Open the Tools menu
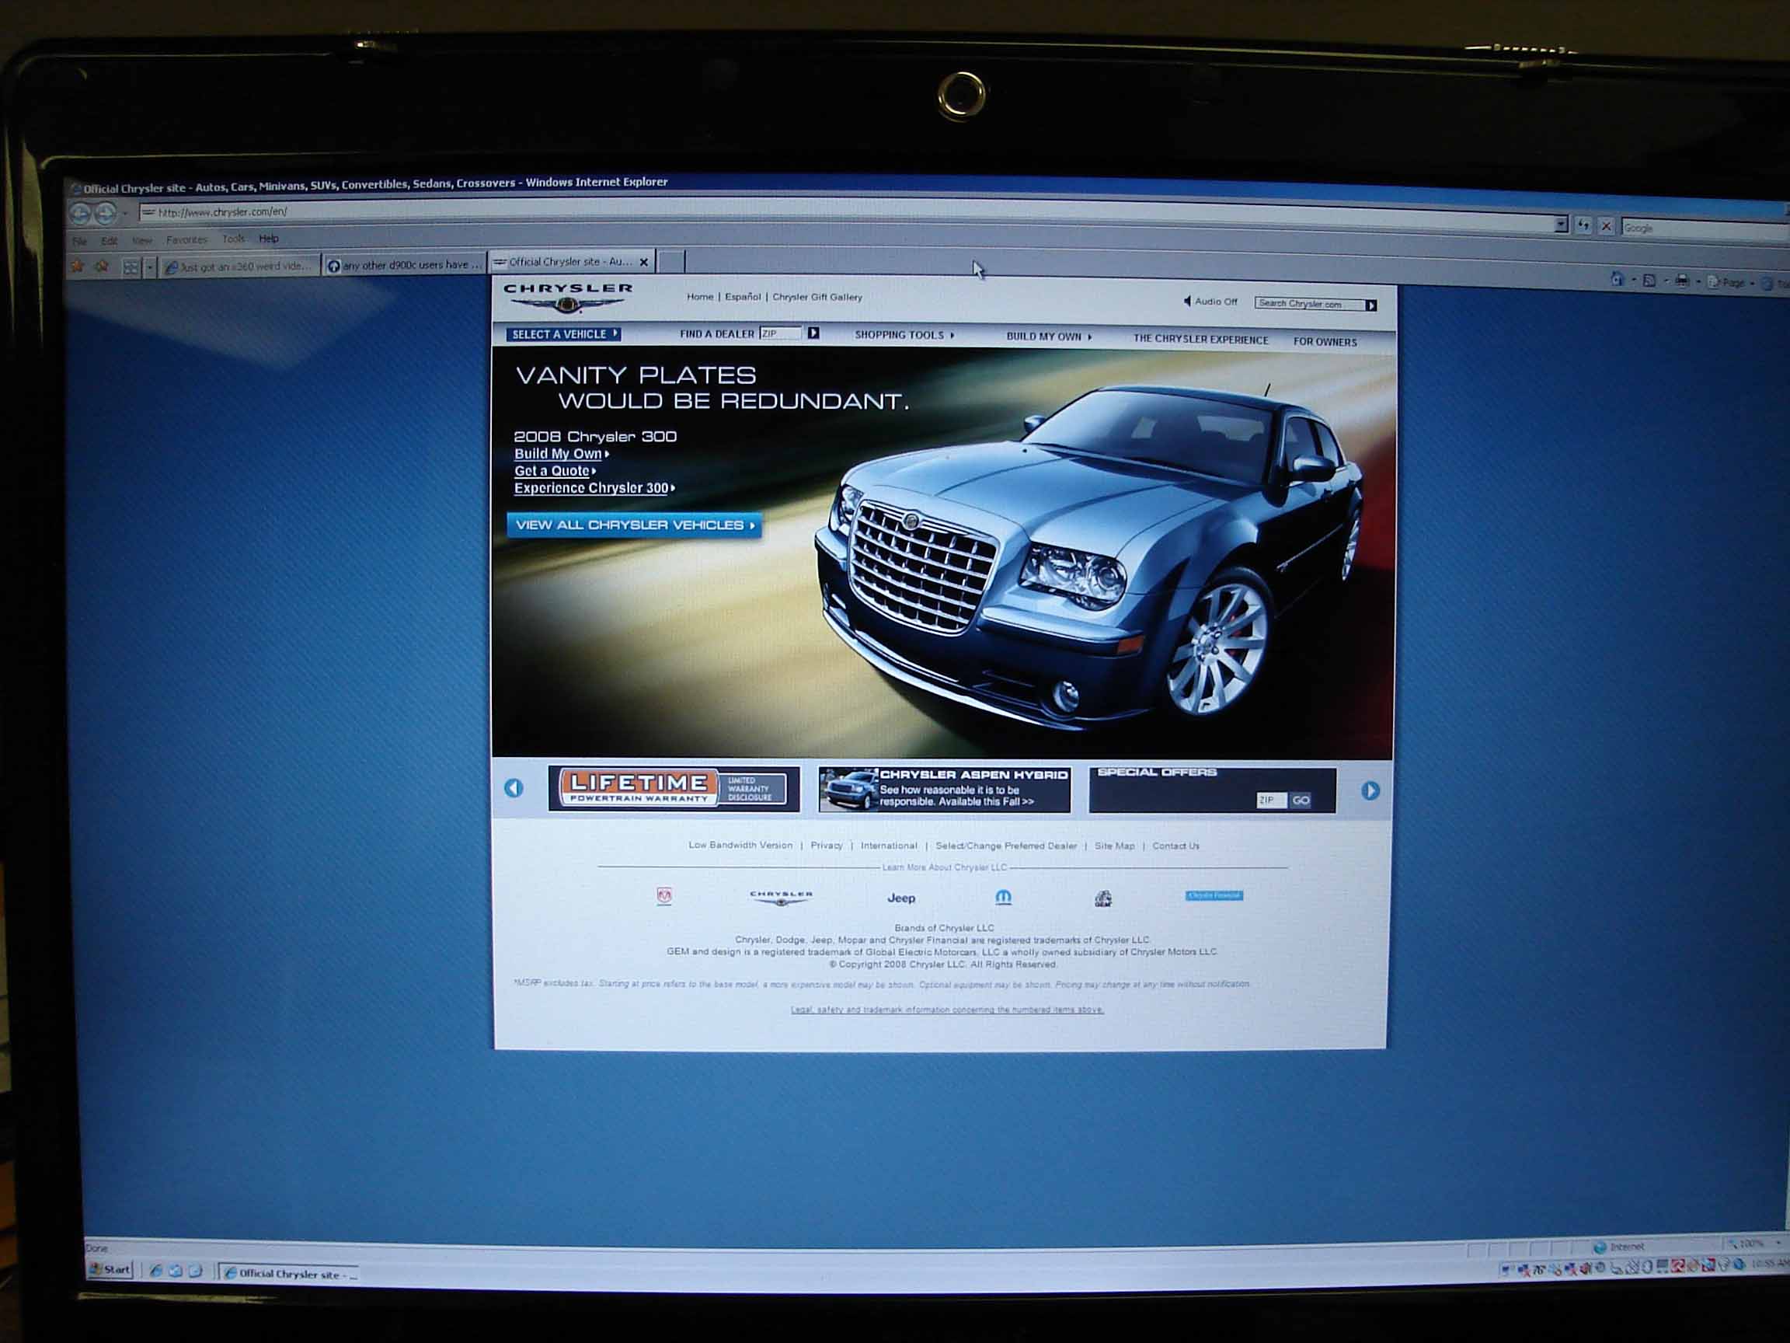 tap(233, 239)
